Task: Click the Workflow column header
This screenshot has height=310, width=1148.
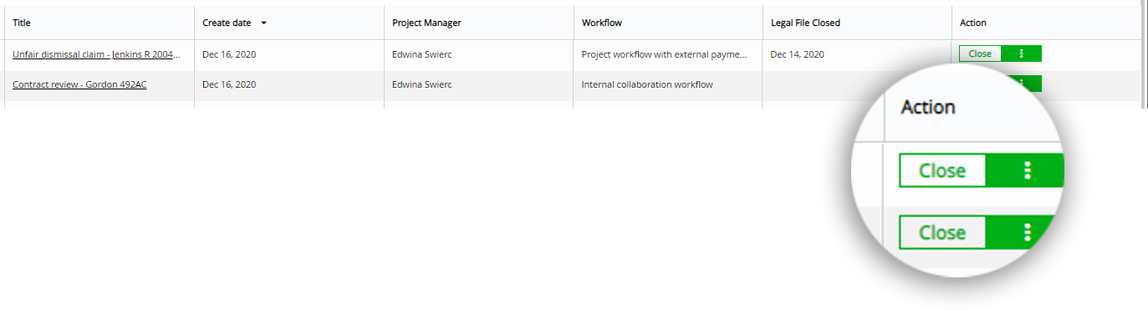Action: click(x=602, y=23)
